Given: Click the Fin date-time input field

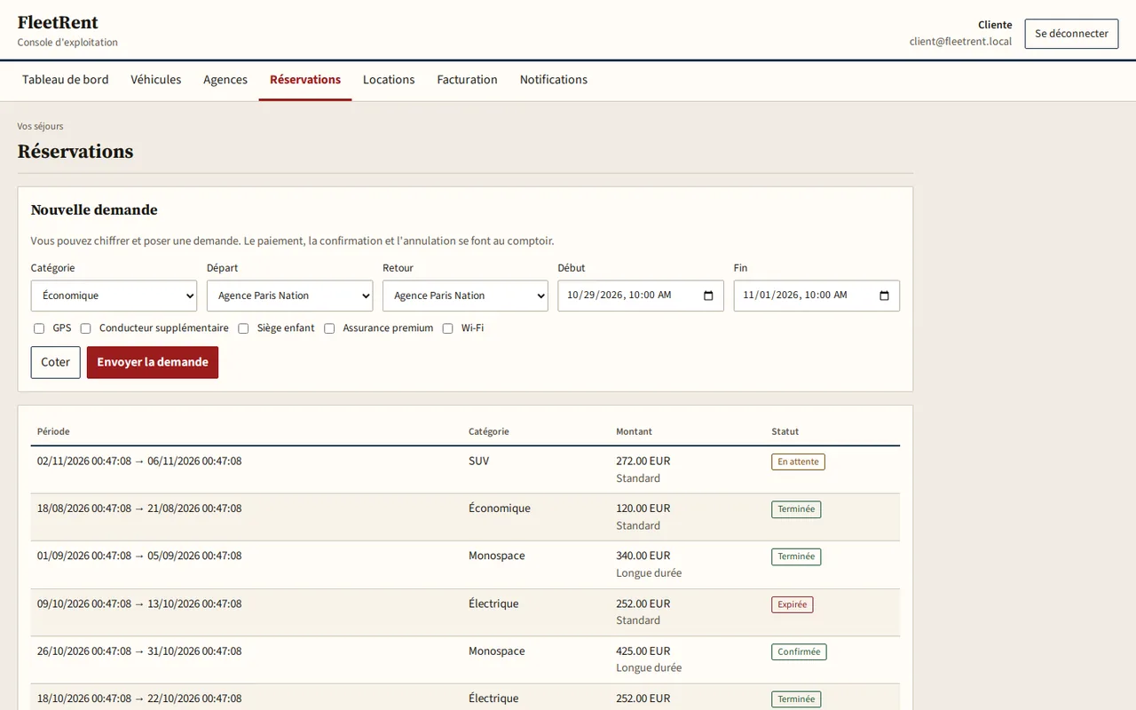Looking at the screenshot, I should tap(816, 296).
